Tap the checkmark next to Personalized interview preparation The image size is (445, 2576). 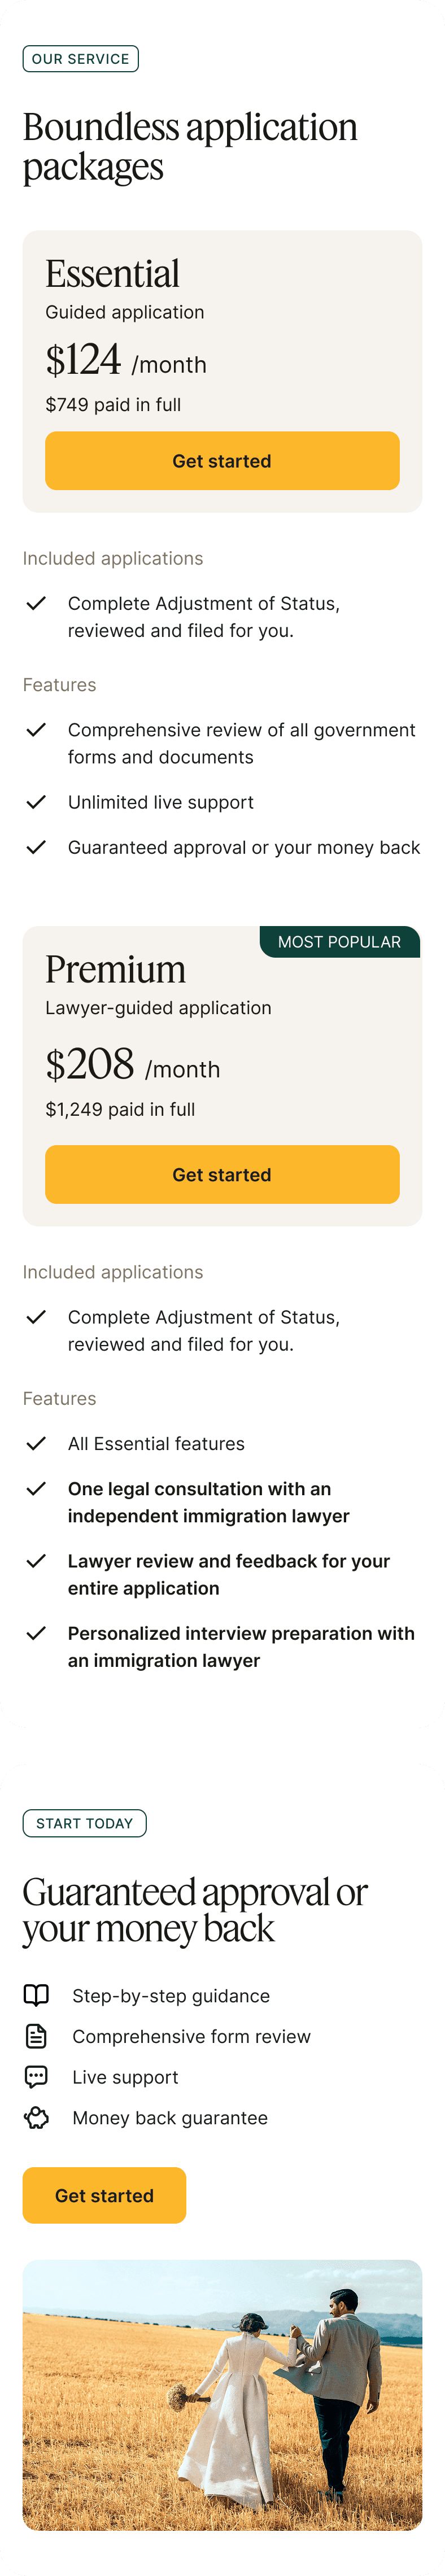point(36,1633)
